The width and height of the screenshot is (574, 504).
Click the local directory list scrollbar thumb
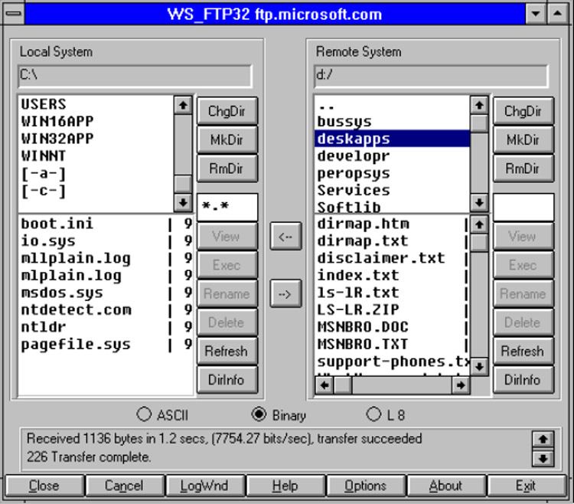[x=183, y=184]
